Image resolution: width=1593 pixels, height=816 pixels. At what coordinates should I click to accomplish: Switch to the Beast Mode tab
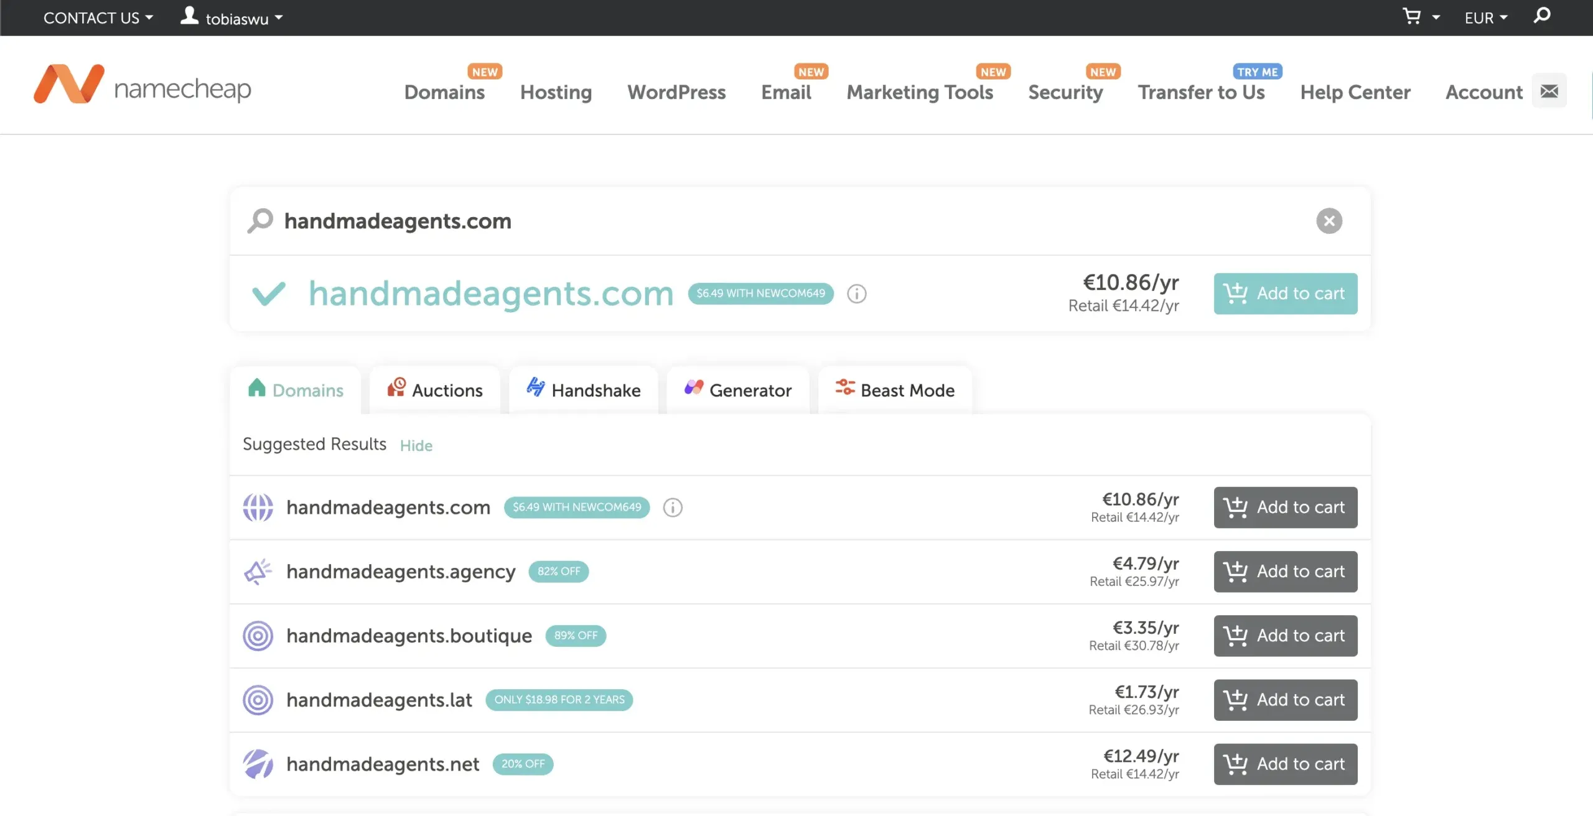coord(895,390)
